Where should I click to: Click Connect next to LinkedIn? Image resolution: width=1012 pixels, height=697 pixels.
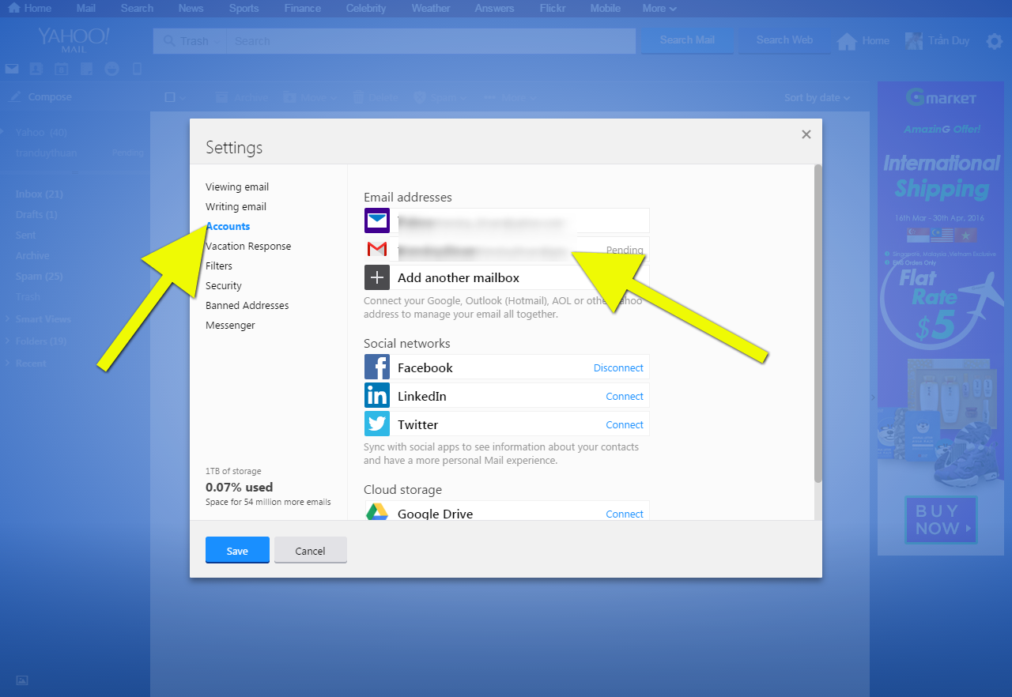625,396
